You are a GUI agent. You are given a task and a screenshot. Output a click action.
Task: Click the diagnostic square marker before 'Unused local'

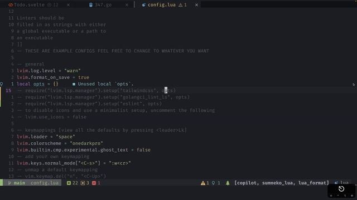click(x=74, y=84)
